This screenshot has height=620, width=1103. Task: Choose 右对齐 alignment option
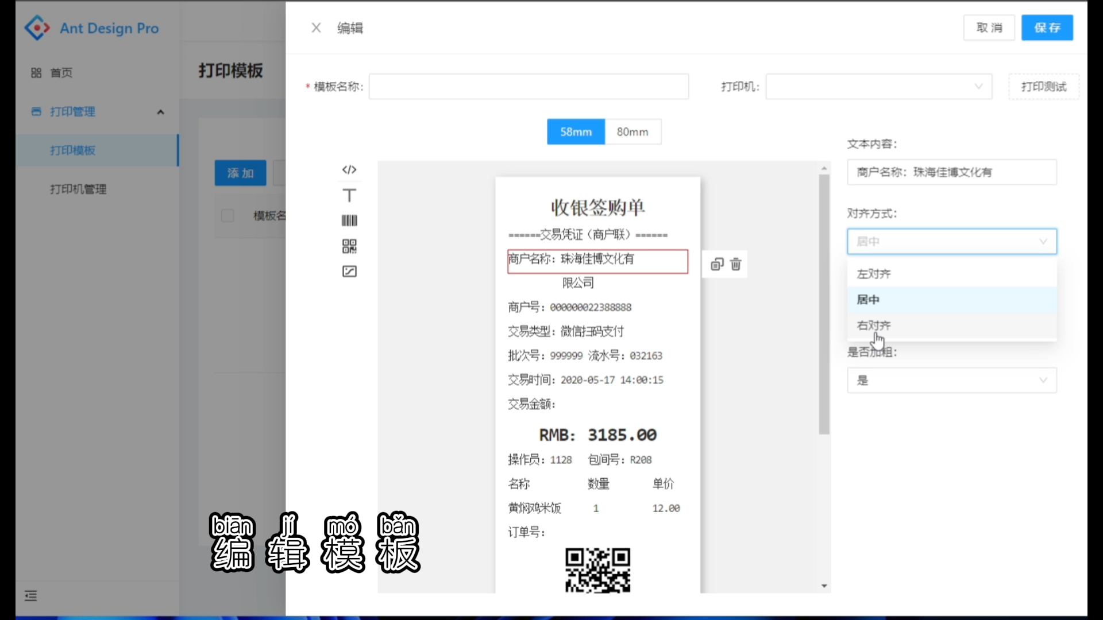(952, 325)
